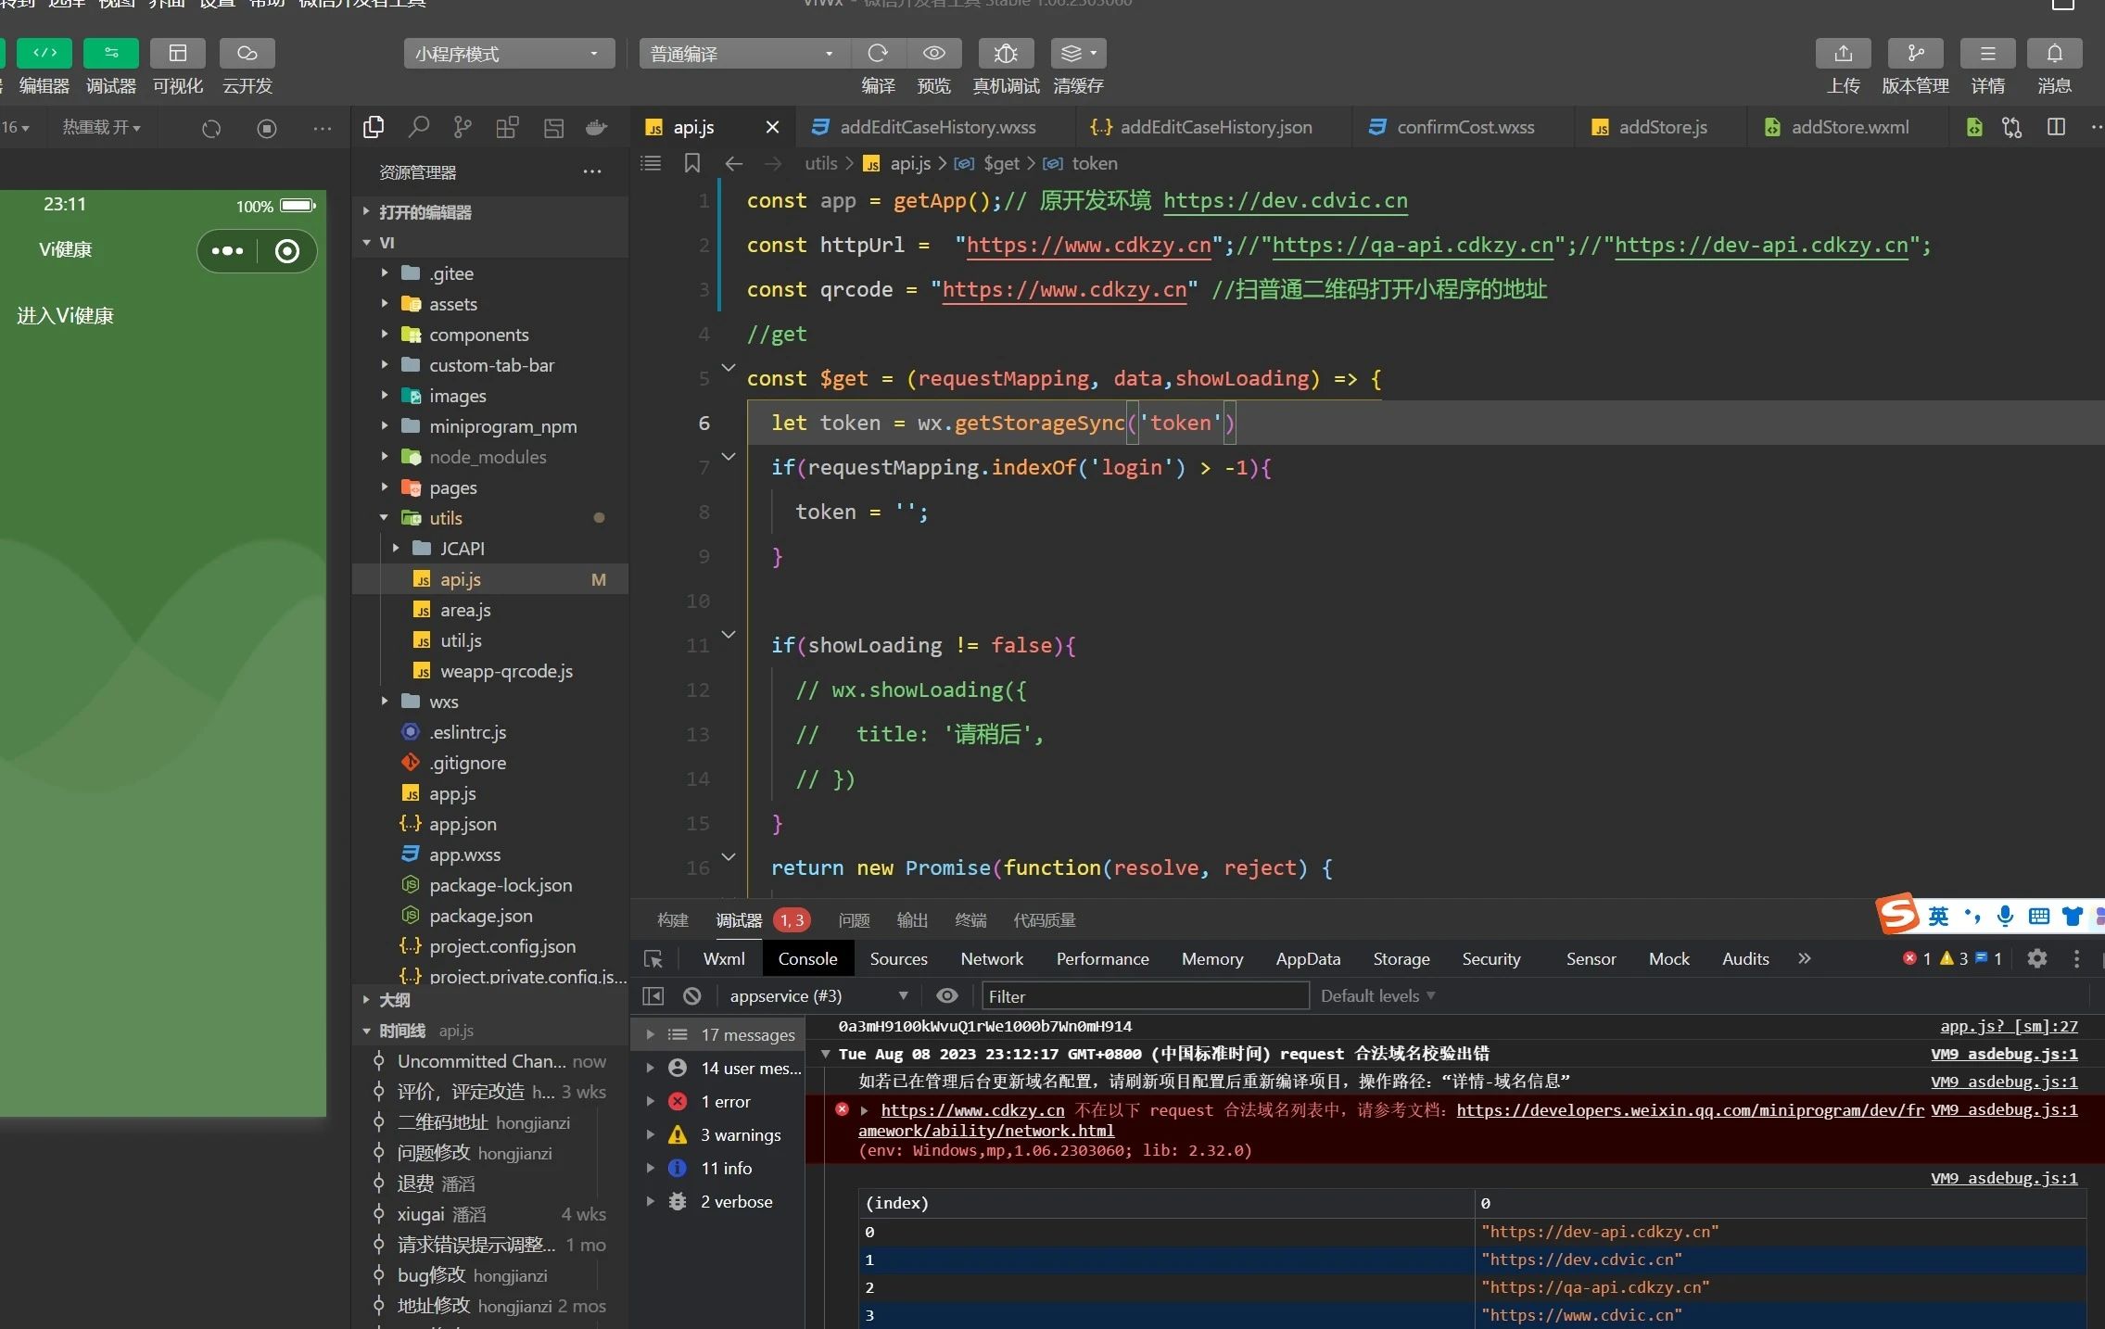Viewport: 2105px width, 1329px height.
Task: Open the 普通编译 compile mode dropdown
Action: pos(742,54)
